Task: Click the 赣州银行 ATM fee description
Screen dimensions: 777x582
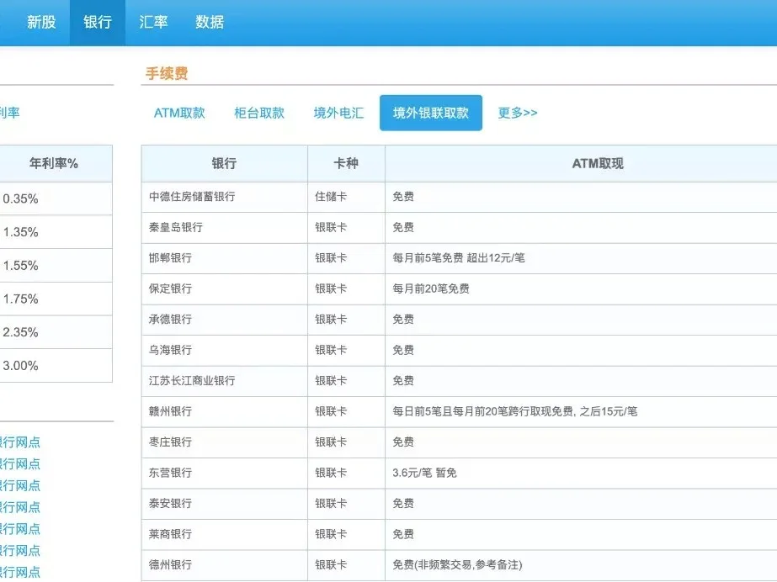Action: 515,411
